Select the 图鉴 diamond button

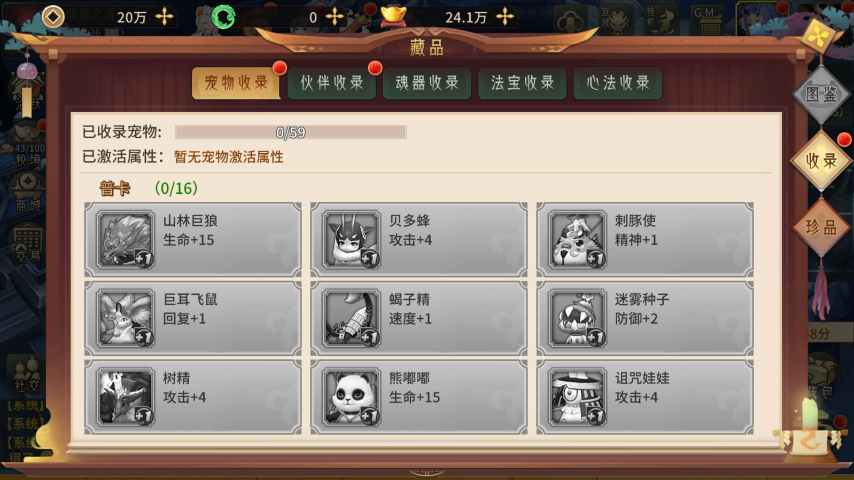[x=821, y=95]
